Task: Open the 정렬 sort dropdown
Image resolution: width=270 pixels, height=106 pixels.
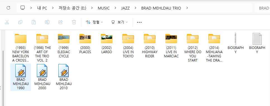Action: click(94, 22)
